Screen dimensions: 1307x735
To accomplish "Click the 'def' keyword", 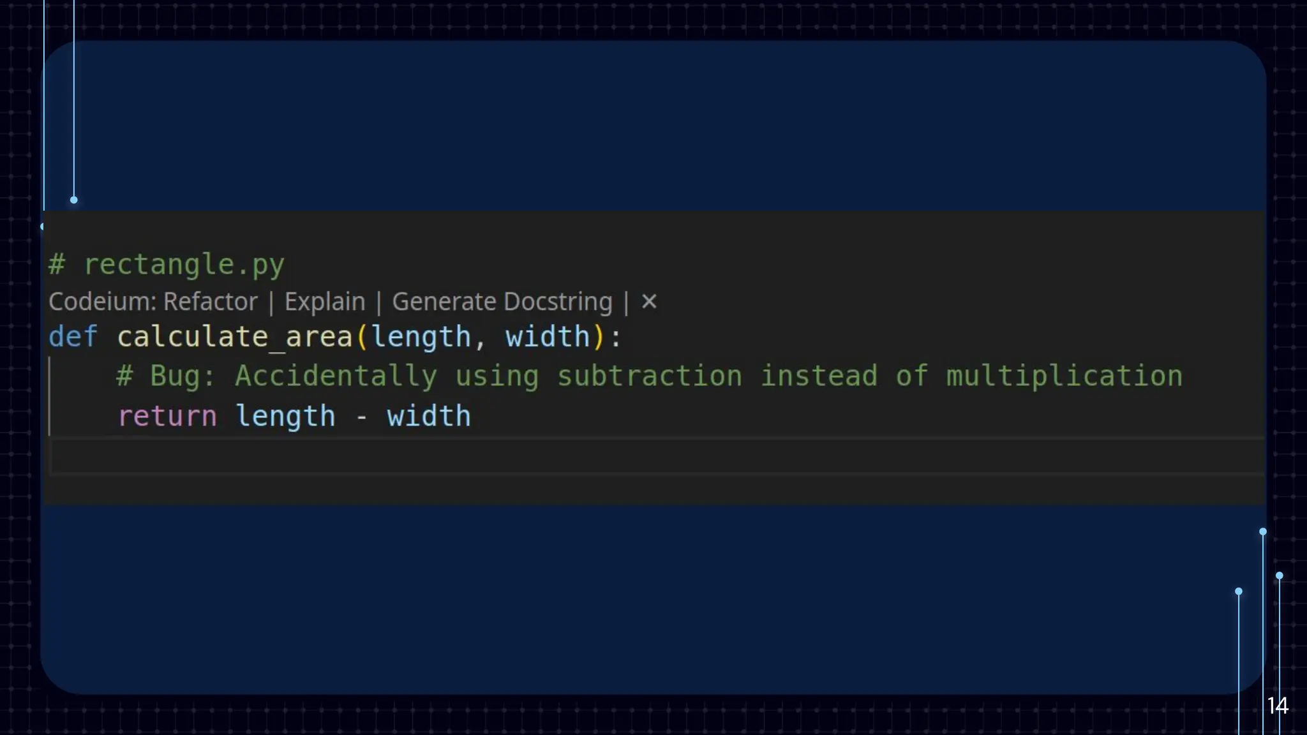I will point(73,337).
